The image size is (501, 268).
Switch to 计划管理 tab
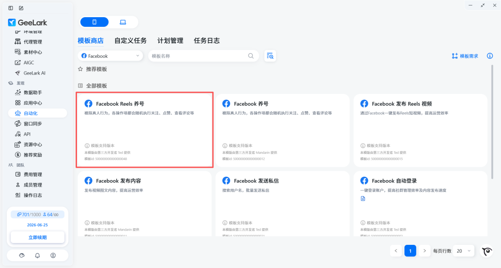coord(170,40)
